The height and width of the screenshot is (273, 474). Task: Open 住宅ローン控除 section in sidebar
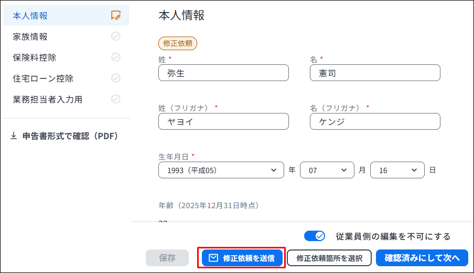coord(43,78)
